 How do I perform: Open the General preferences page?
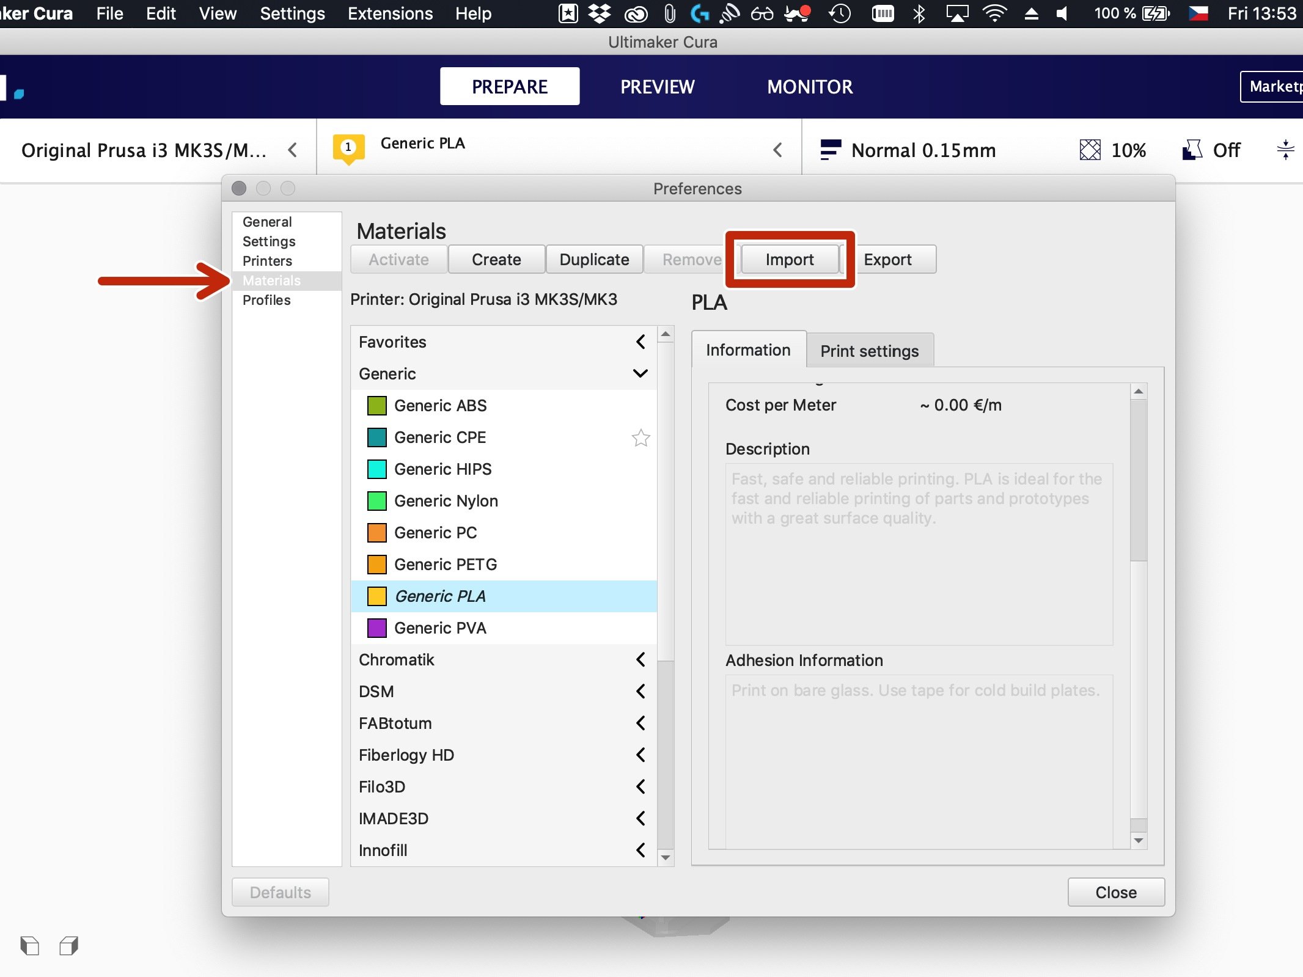(287, 222)
